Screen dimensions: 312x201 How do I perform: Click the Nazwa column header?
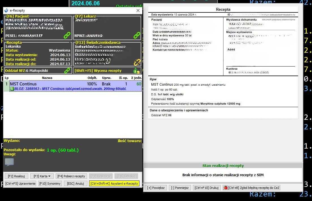(x=47, y=78)
